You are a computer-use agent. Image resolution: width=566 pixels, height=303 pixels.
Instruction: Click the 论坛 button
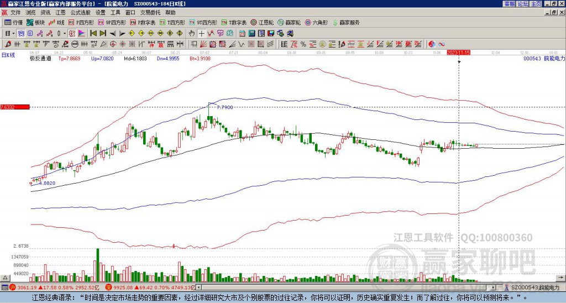click(523, 4)
